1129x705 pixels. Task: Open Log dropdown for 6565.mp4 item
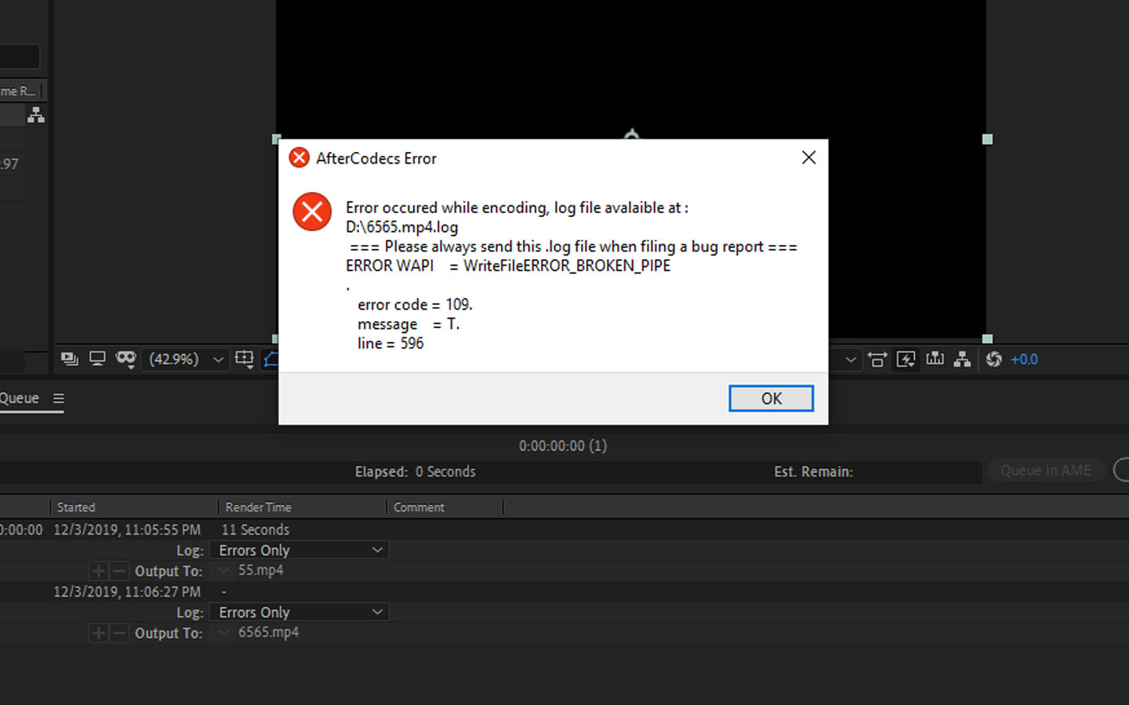pos(299,612)
